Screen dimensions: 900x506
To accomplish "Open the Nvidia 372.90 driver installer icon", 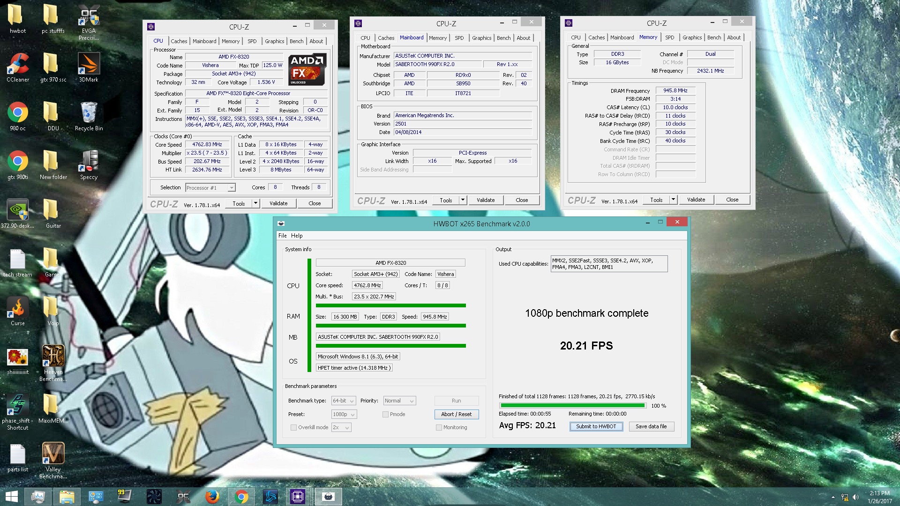I will [17, 214].
